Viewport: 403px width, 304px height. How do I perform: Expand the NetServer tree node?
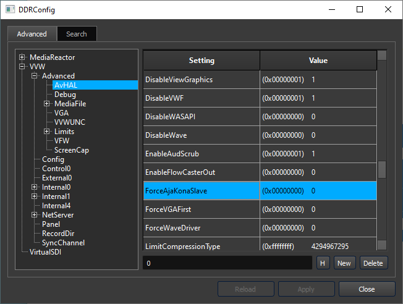(x=35, y=214)
